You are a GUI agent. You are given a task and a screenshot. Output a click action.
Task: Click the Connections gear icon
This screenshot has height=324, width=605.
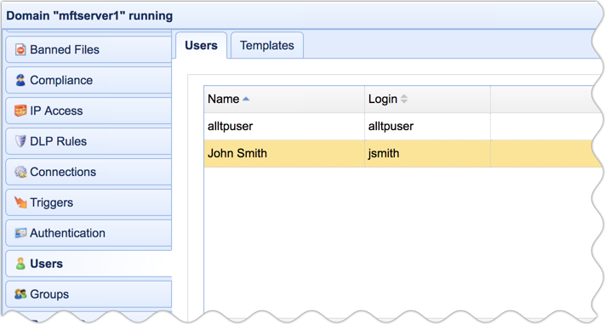click(20, 172)
